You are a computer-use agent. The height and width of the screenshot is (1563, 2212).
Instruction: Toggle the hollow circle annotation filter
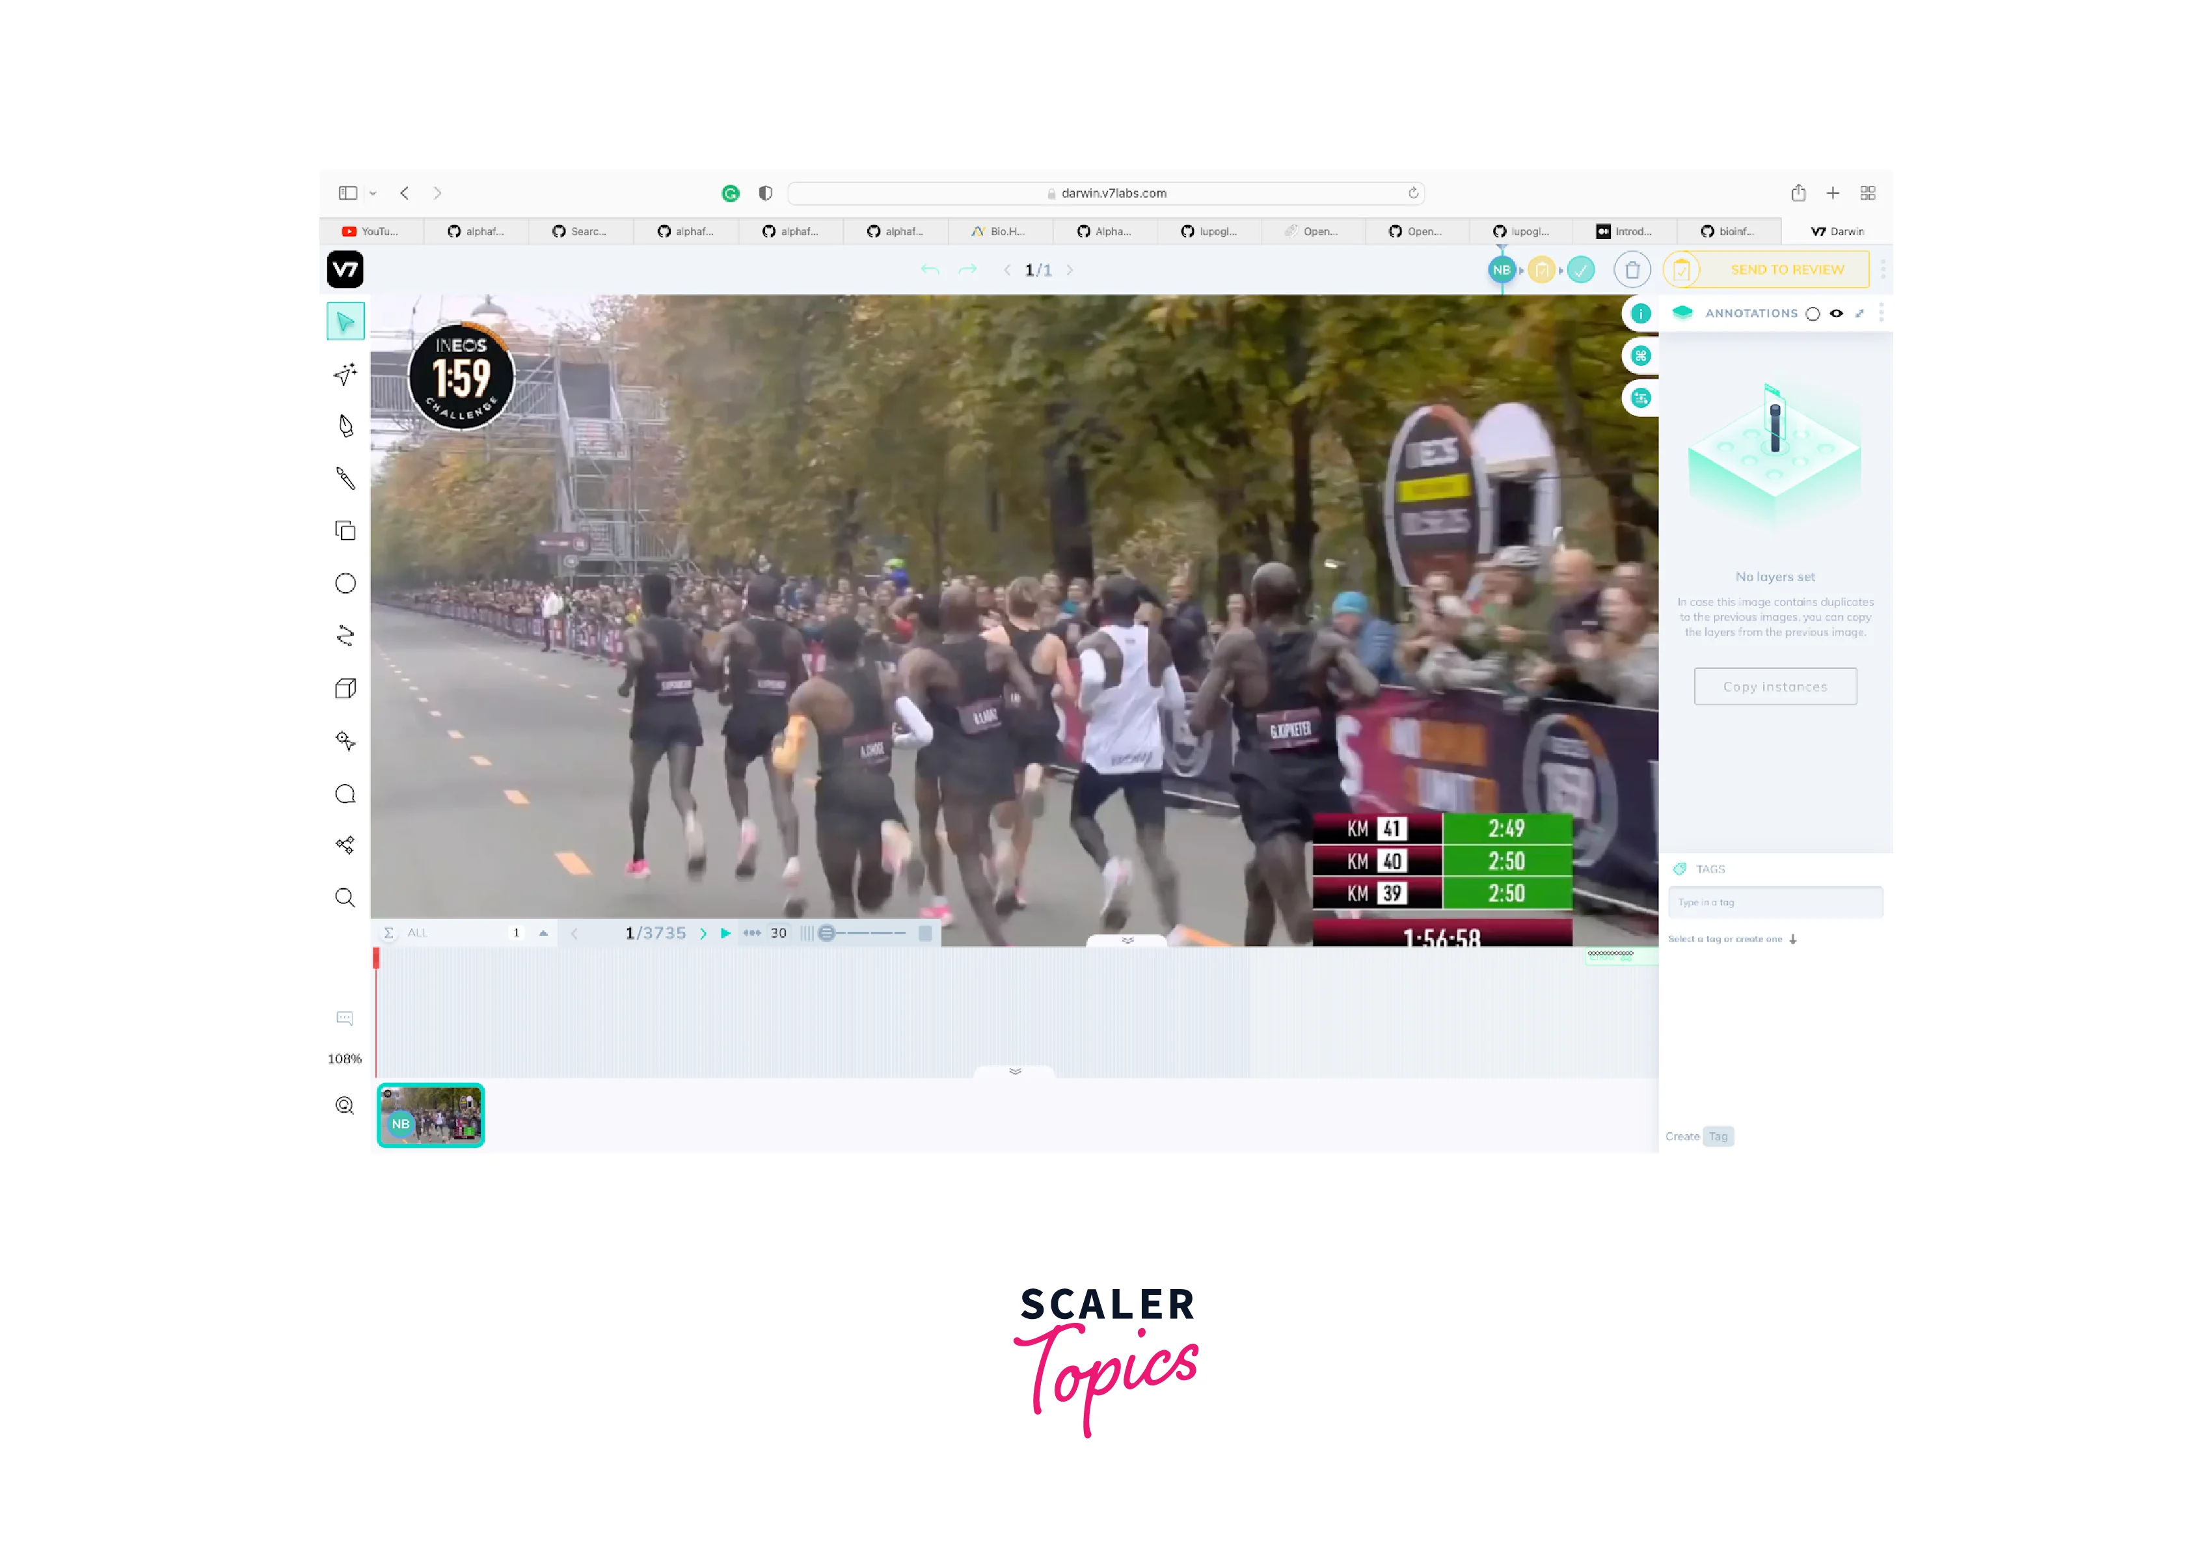click(1813, 313)
